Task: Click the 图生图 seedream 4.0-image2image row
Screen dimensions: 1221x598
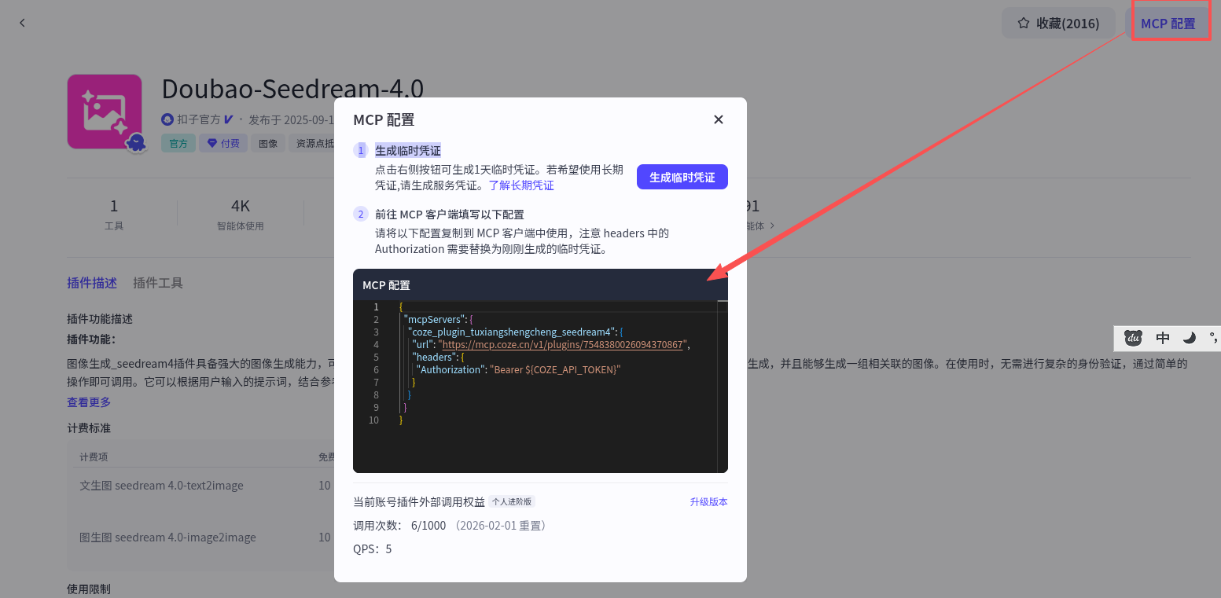Action: [167, 537]
